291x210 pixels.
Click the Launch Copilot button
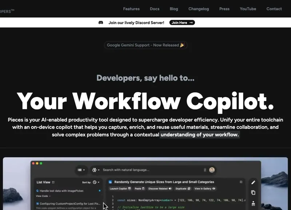pos(120,188)
